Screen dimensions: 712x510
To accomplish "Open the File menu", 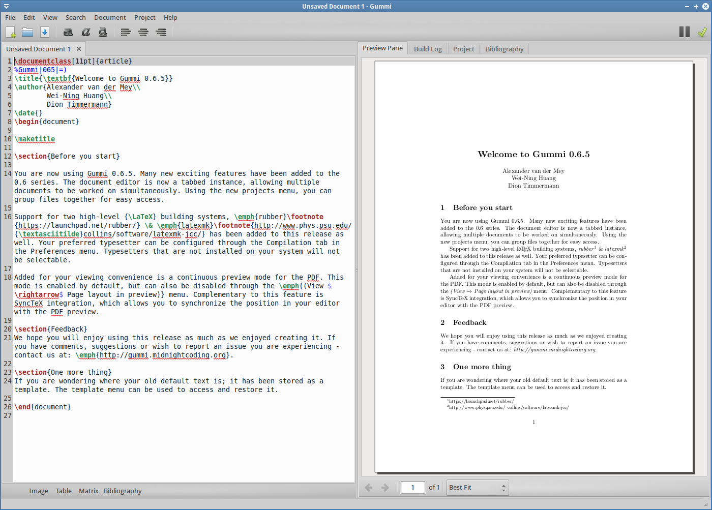I will coord(10,17).
